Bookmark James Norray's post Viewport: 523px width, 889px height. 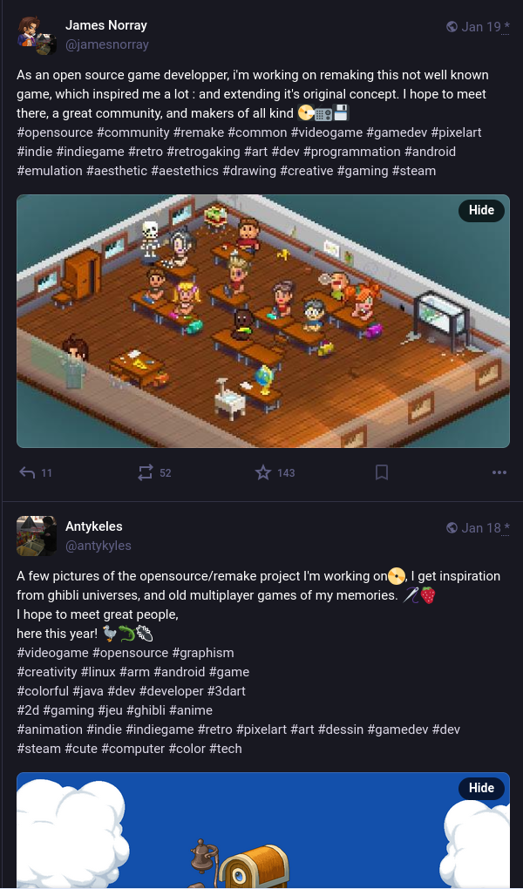pos(382,472)
